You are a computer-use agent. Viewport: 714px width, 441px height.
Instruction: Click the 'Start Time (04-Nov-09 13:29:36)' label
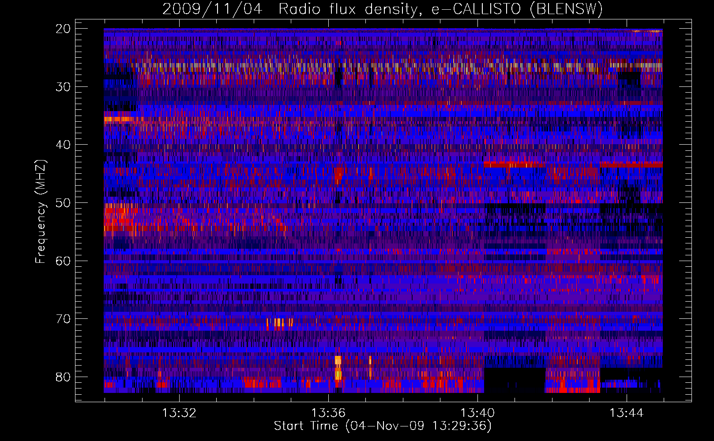[x=383, y=426]
